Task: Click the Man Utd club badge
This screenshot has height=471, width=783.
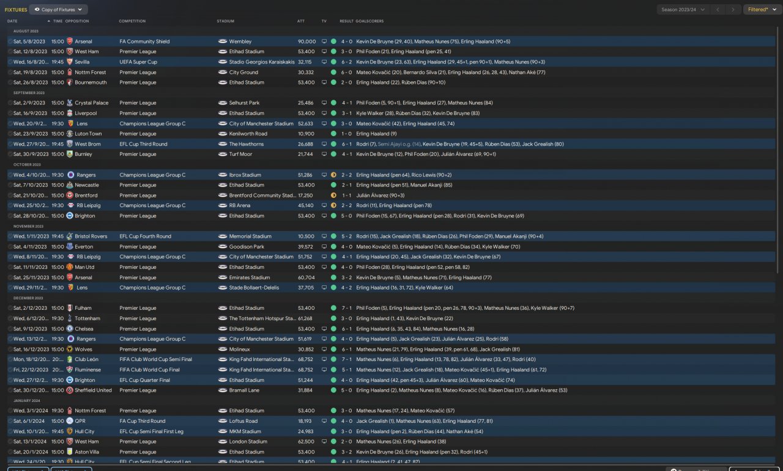Action: (70, 267)
